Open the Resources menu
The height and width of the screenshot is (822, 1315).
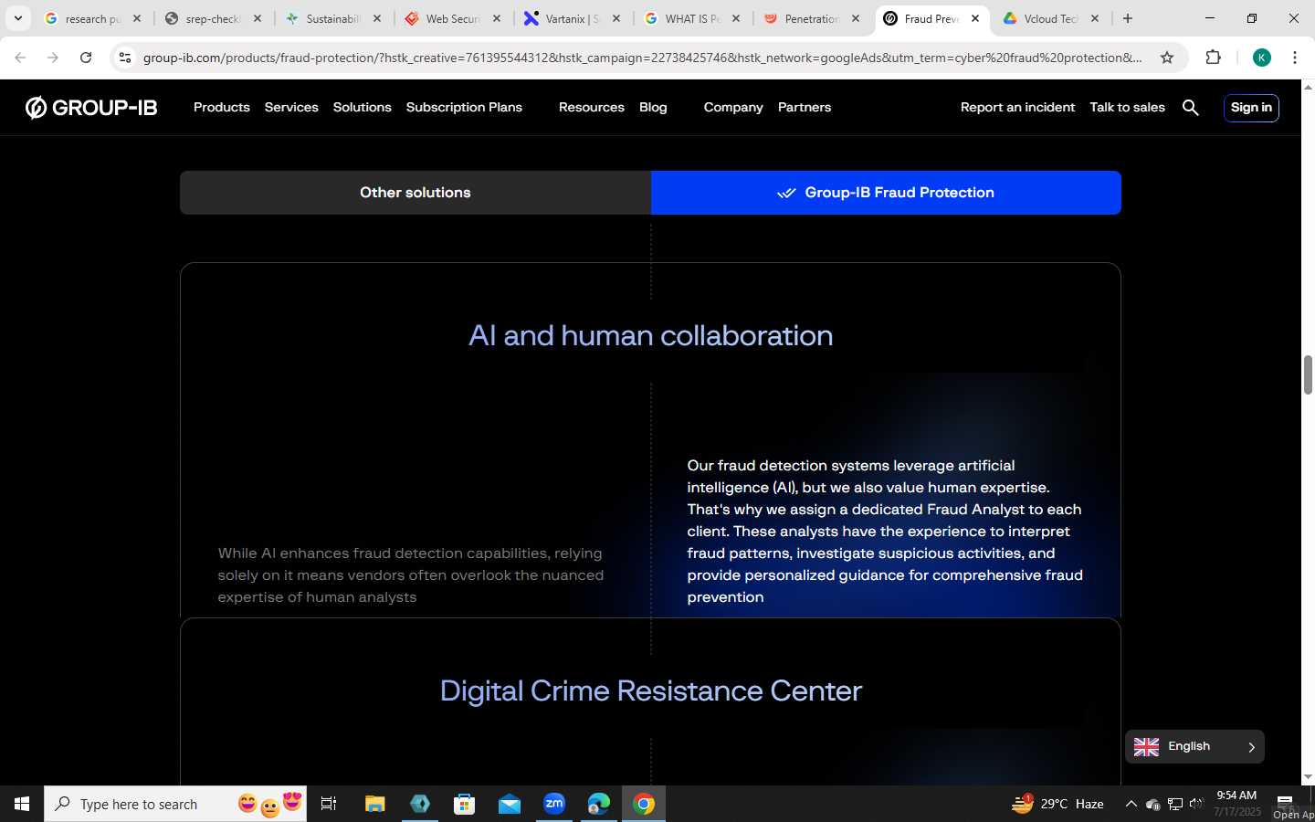click(592, 108)
